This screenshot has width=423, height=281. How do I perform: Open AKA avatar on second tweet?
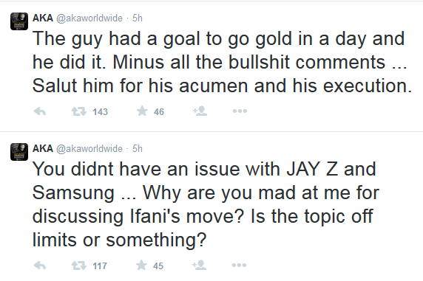[19, 152]
